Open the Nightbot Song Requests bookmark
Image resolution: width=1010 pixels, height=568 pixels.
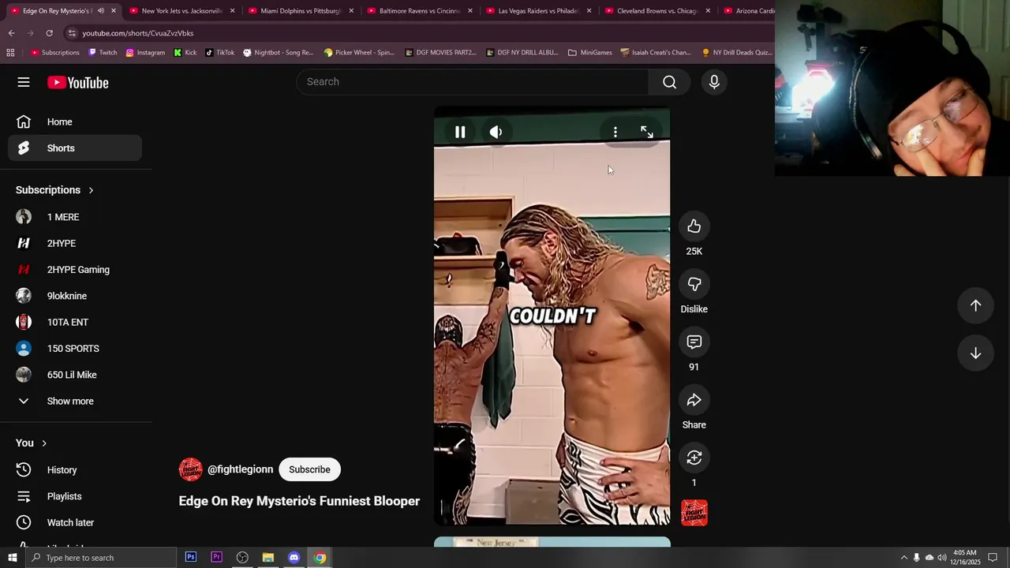pyautogui.click(x=278, y=53)
